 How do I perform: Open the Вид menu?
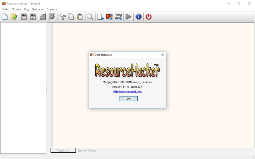tap(26, 9)
